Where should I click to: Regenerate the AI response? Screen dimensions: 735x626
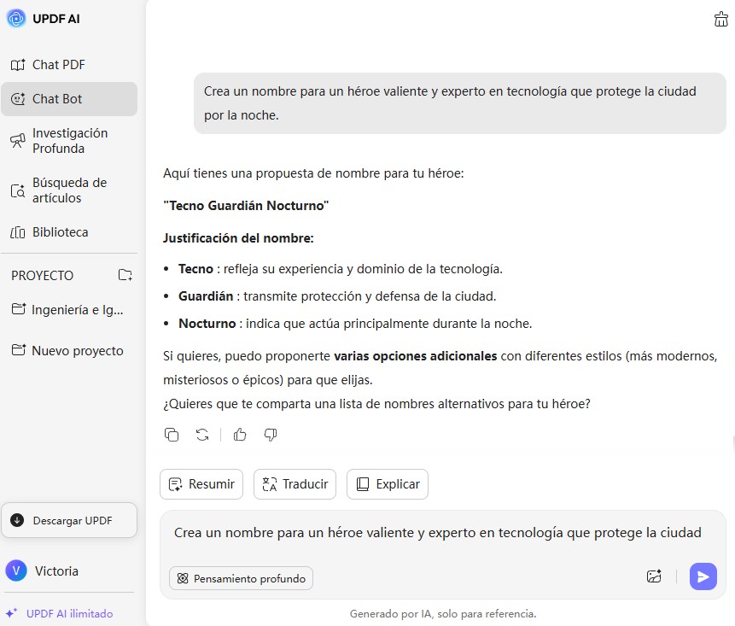click(202, 435)
